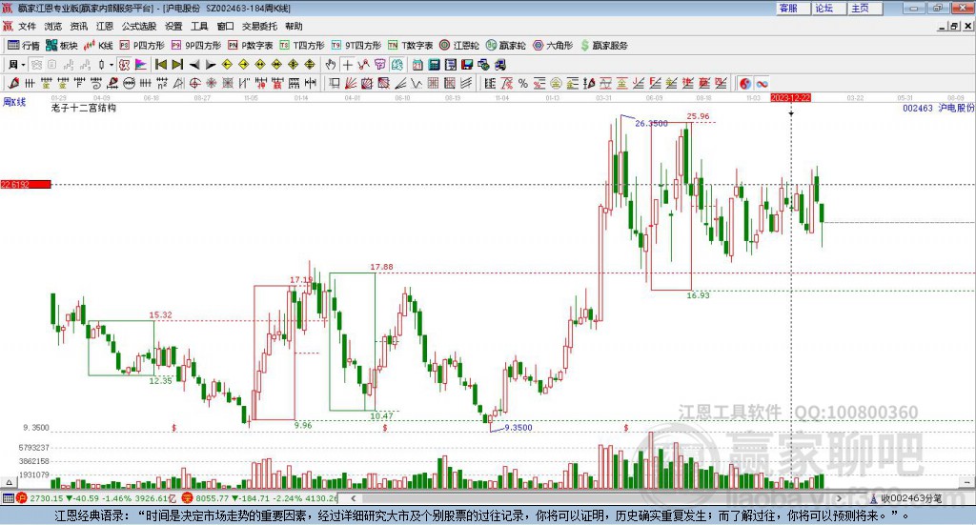Click the 9.3500 low price label
The image size is (976, 525).
518,428
